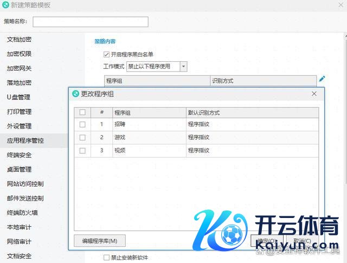The height and width of the screenshot is (263, 347).
Task: Tick the 游戏 row checkbox
Action: [82, 138]
